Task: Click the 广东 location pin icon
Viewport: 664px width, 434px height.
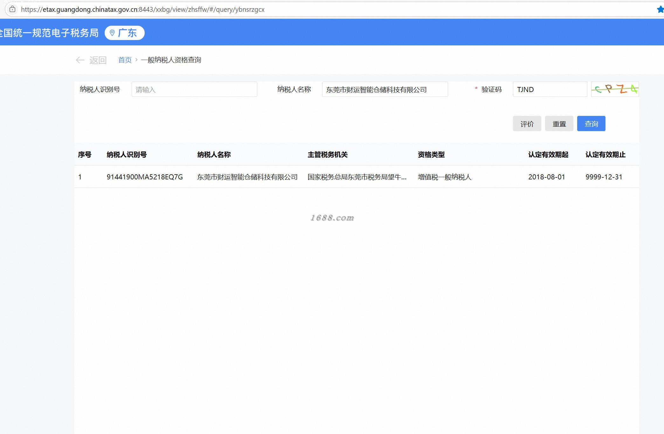Action: coord(112,33)
